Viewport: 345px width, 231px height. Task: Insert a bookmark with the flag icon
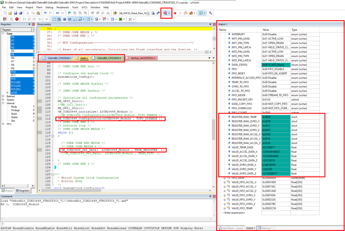tap(69, 13)
